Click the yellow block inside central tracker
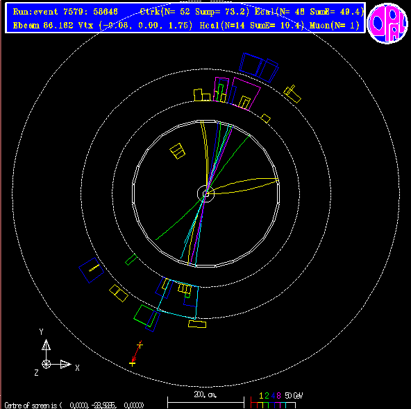Image resolution: width=411 pixels, height=409 pixels. [178, 151]
